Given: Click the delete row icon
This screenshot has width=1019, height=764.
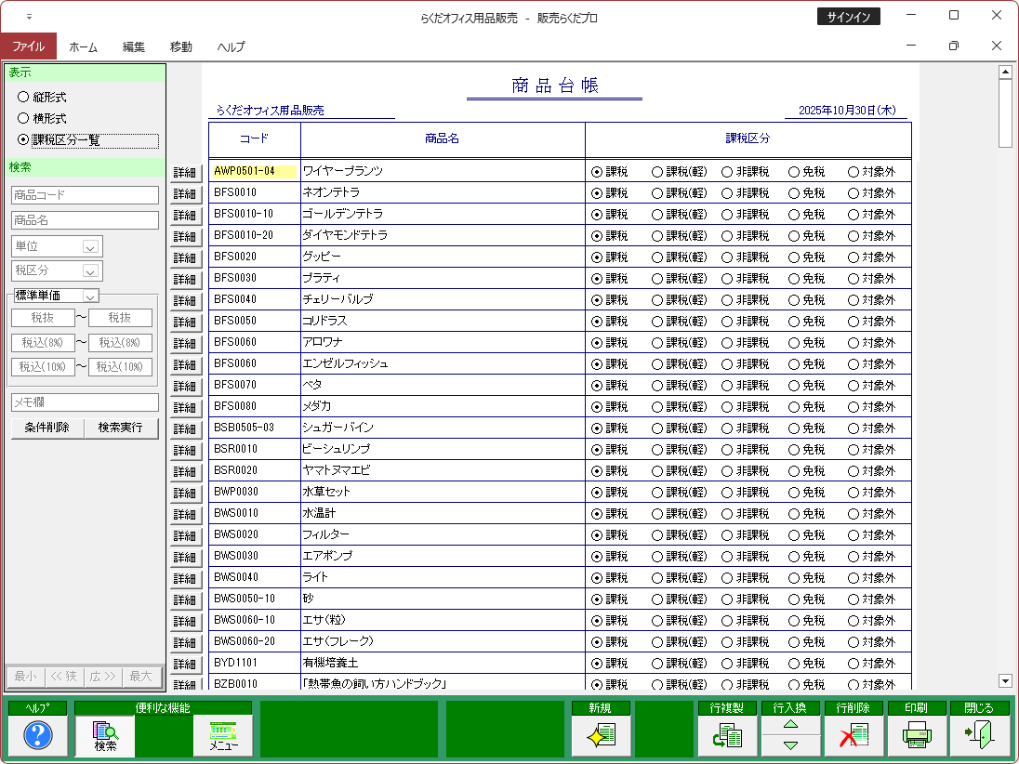Looking at the screenshot, I should click(x=853, y=736).
